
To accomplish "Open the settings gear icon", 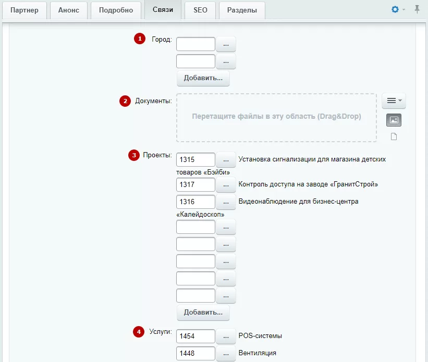I will pyautogui.click(x=395, y=9).
